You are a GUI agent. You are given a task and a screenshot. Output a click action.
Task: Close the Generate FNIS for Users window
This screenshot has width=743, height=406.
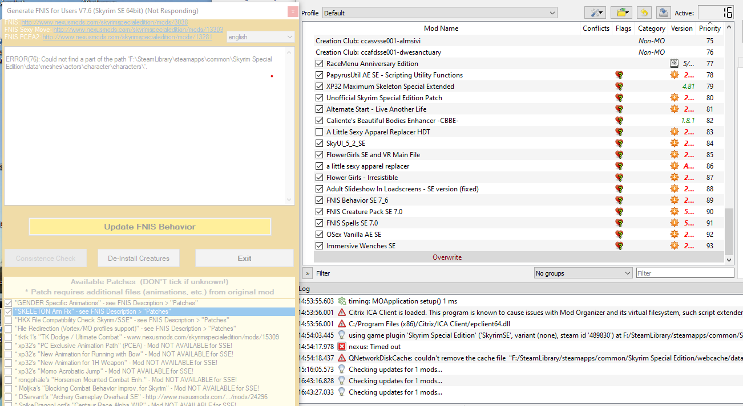tap(292, 11)
